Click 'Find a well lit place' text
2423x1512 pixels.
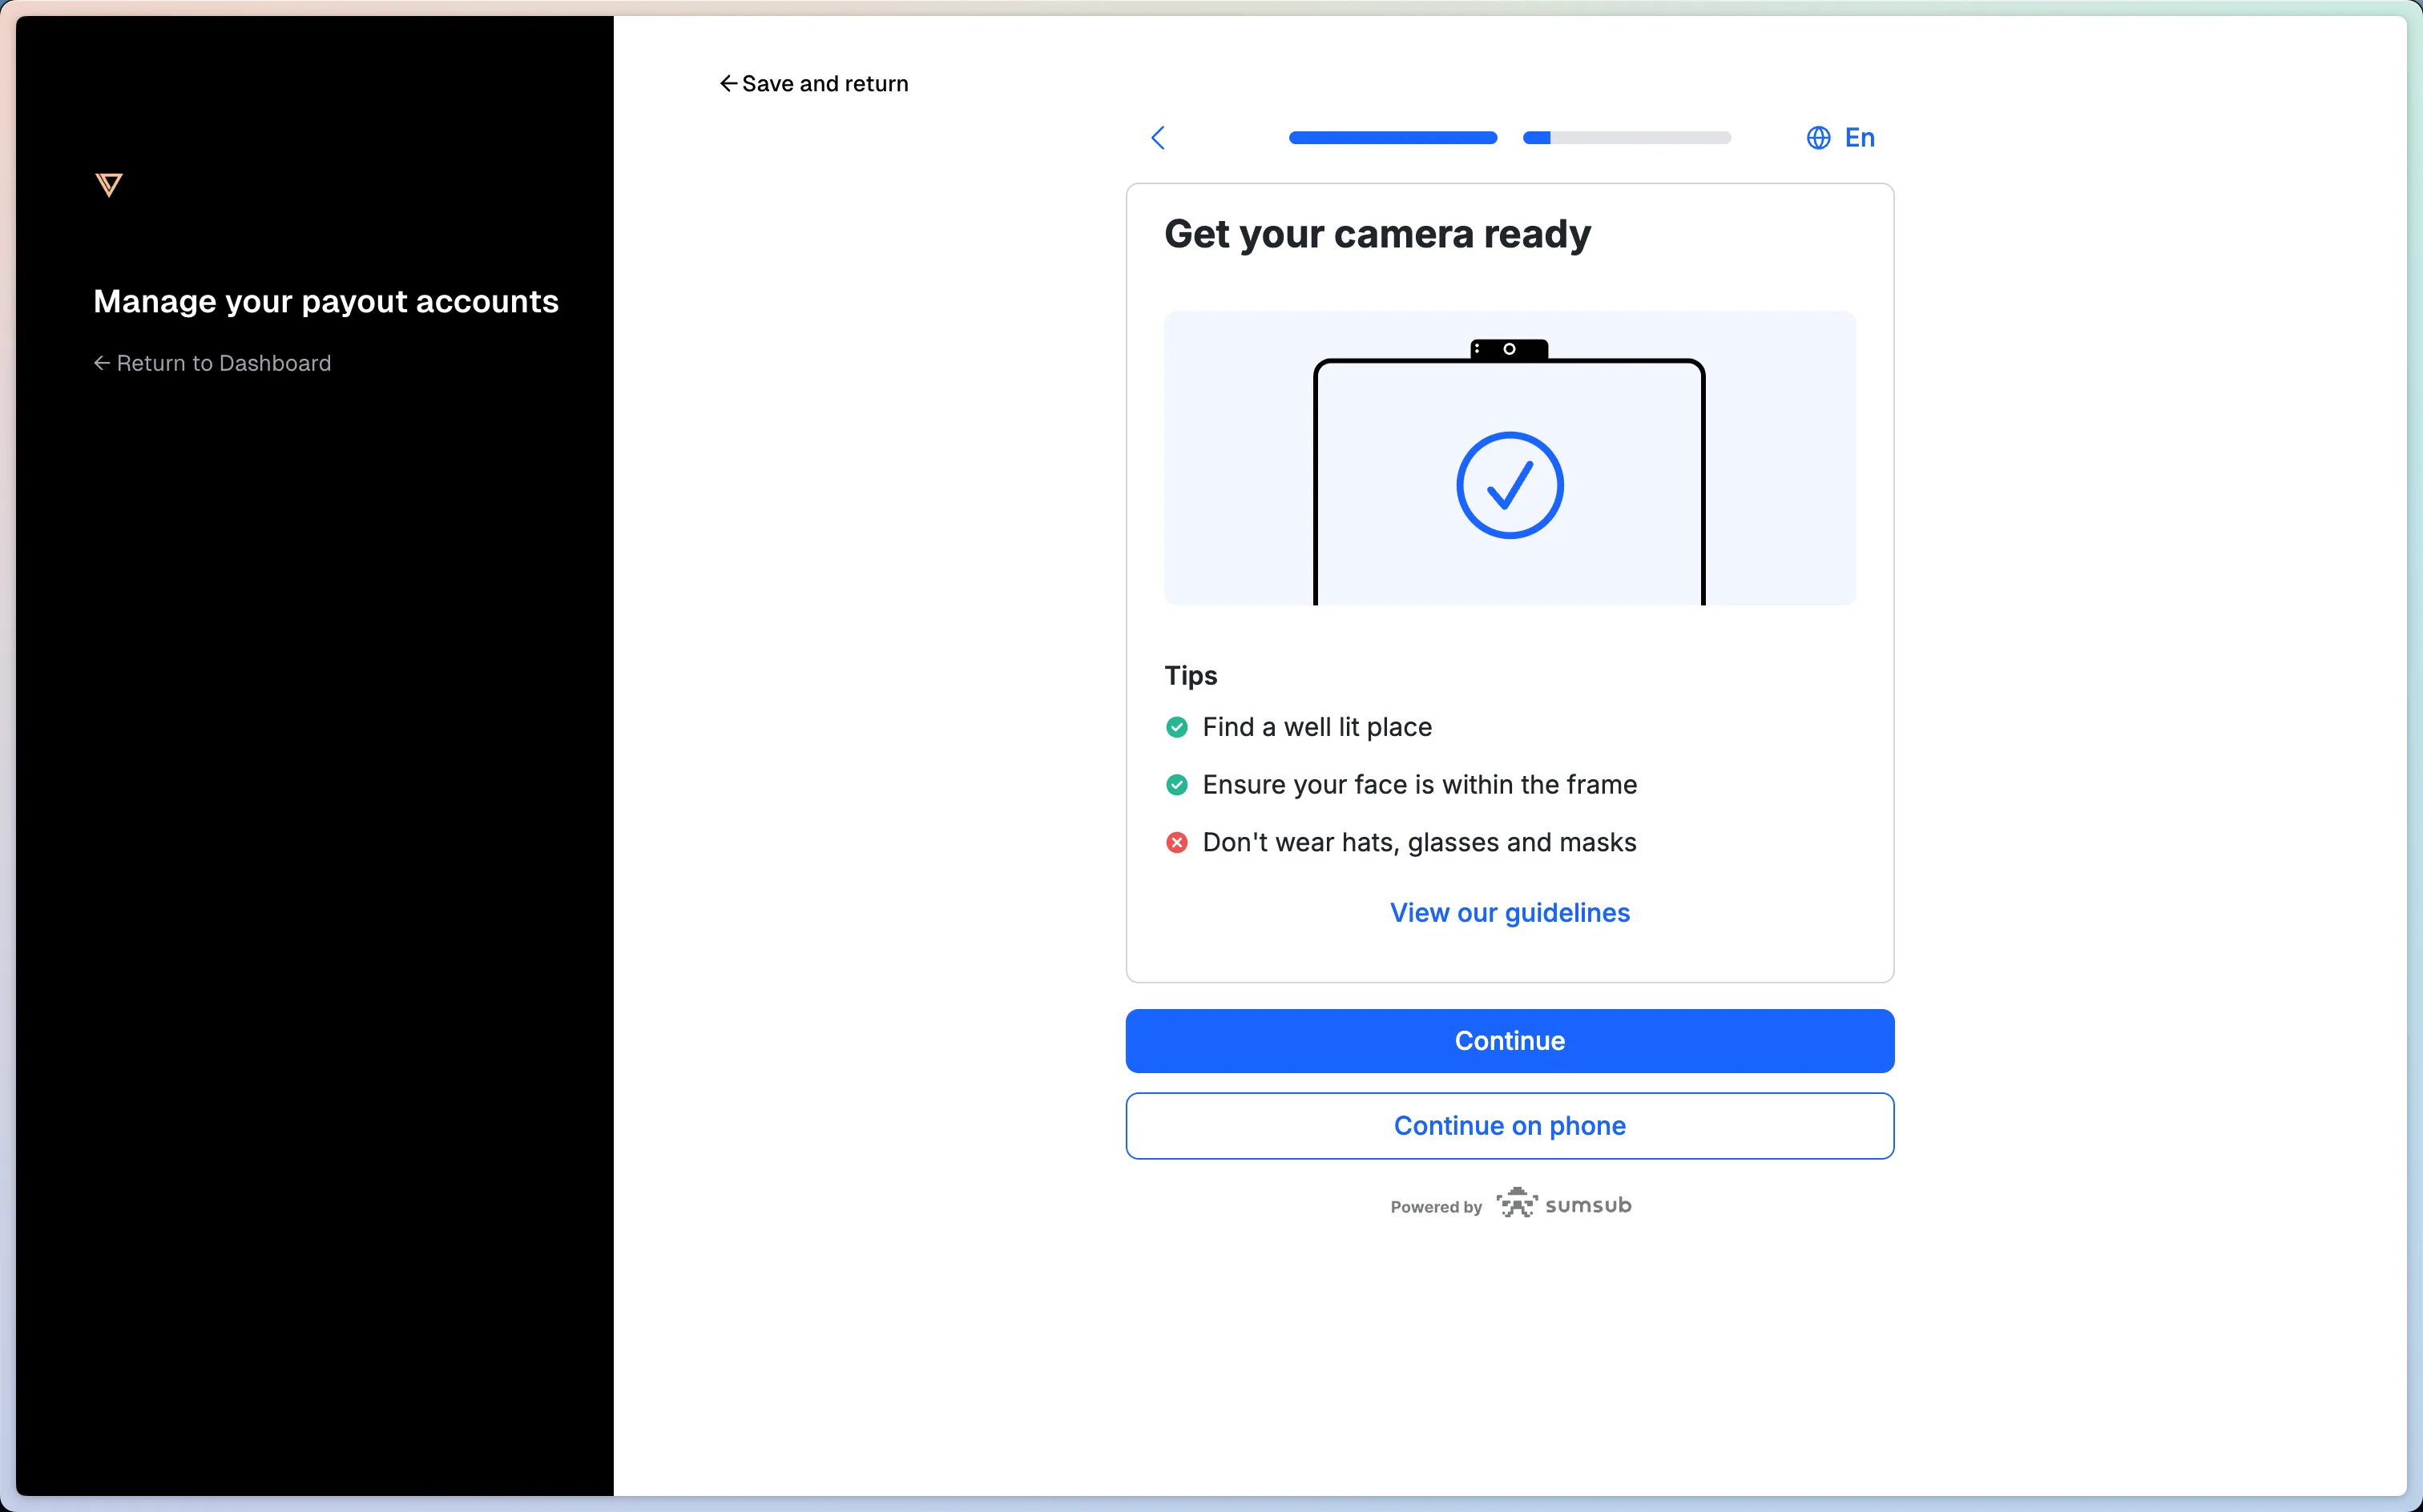tap(1317, 727)
